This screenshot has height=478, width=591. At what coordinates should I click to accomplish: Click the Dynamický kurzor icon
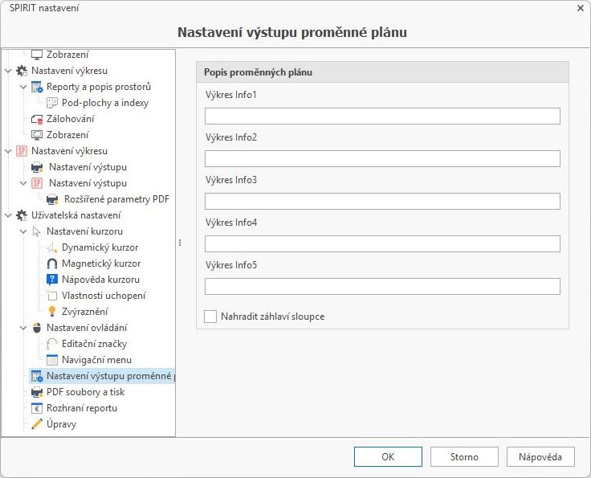(52, 247)
